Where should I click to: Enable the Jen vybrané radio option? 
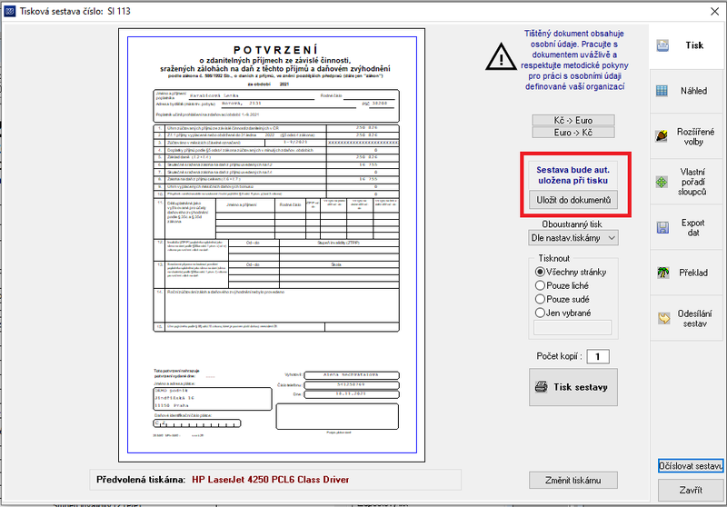pyautogui.click(x=540, y=313)
